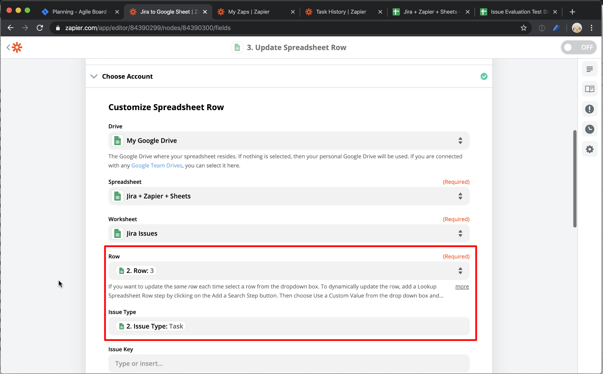Click the Google Sheets icon in step title

click(237, 47)
